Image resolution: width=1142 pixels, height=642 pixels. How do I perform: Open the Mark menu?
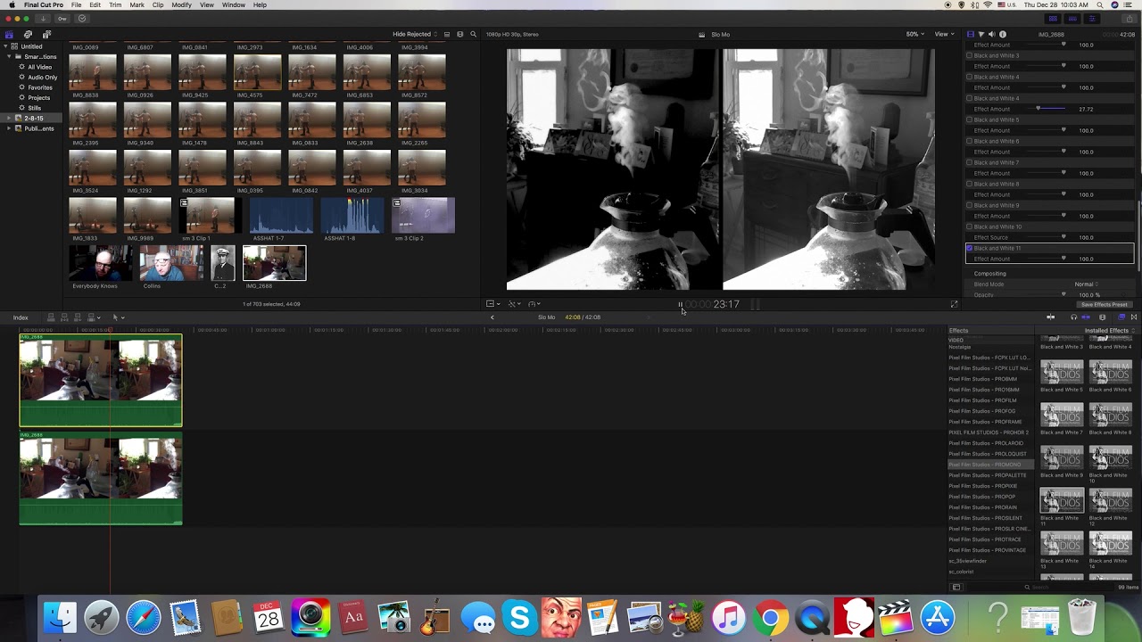click(137, 5)
